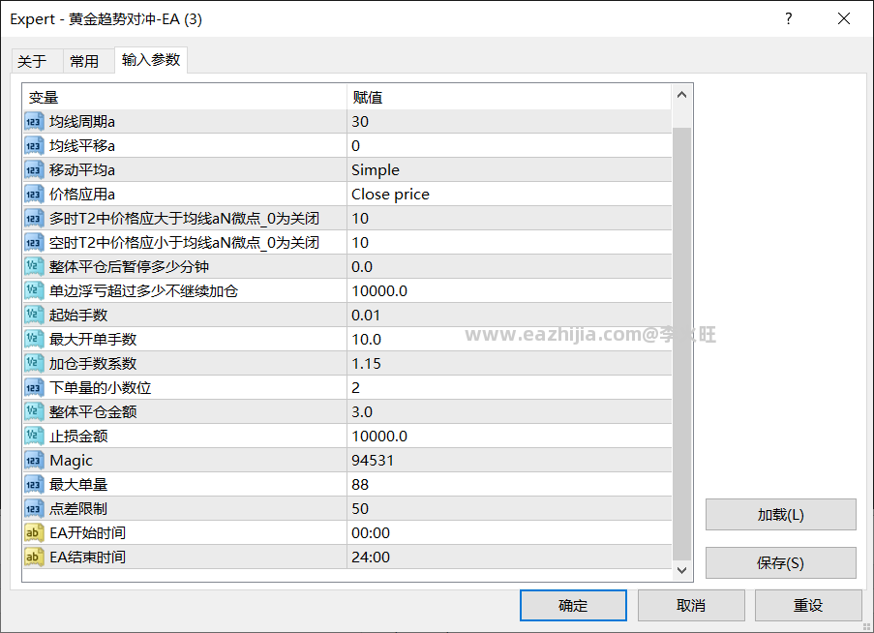Edit the 点差限制 value 50
Screen dimensions: 874x633
click(x=509, y=509)
